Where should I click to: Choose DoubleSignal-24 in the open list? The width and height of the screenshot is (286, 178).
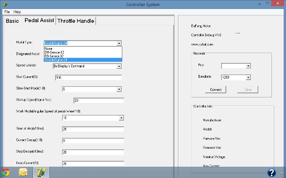point(83,60)
